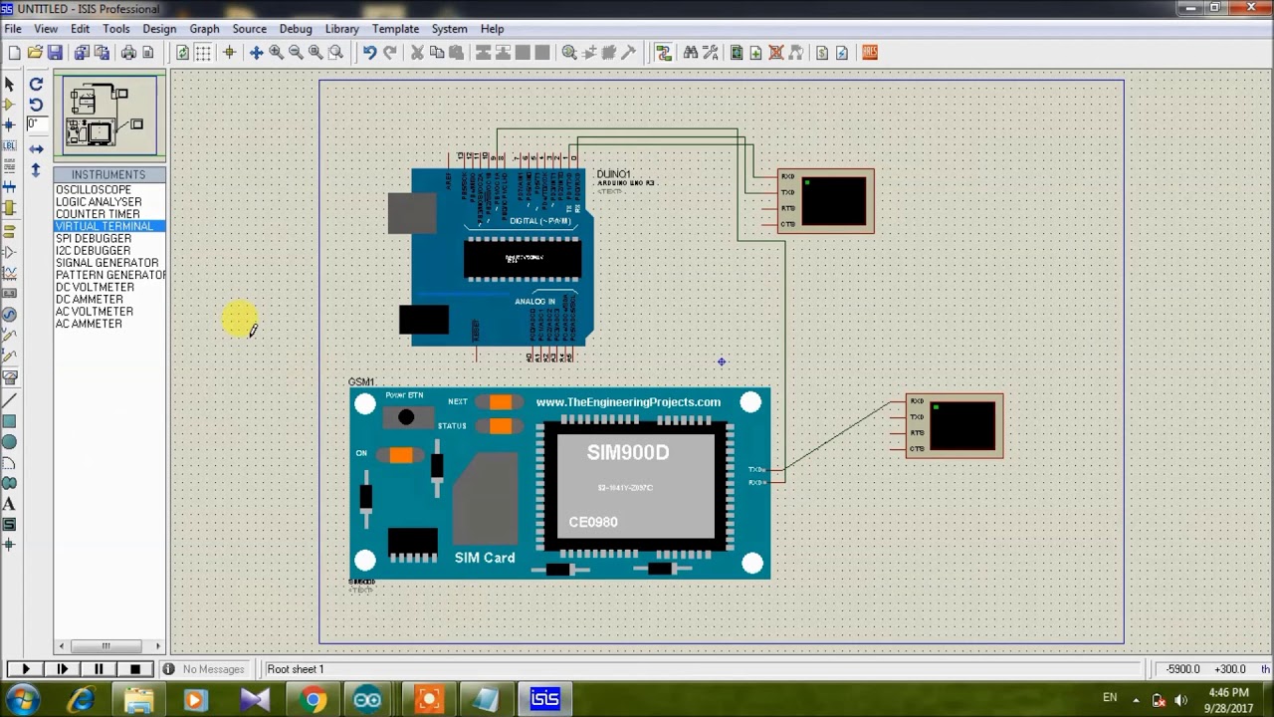
Task: Click the rotation angle input field
Action: click(x=36, y=124)
